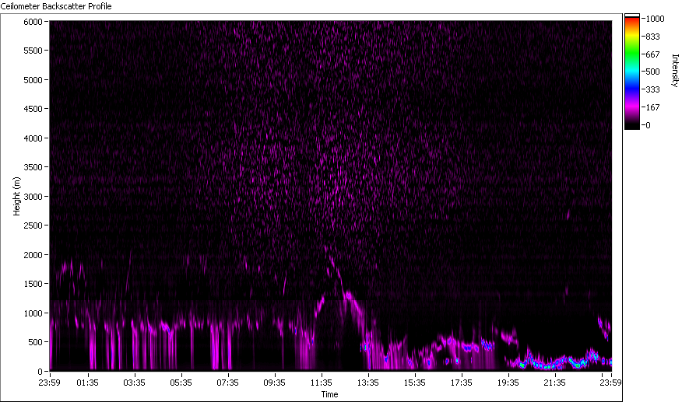Click the 1000 height axis tick label
This screenshot has height=402, width=682.
click(x=33, y=313)
